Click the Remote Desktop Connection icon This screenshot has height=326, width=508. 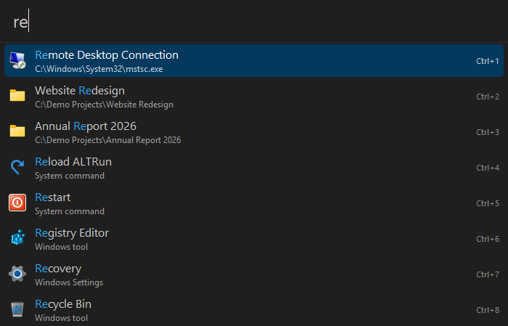pyautogui.click(x=17, y=60)
